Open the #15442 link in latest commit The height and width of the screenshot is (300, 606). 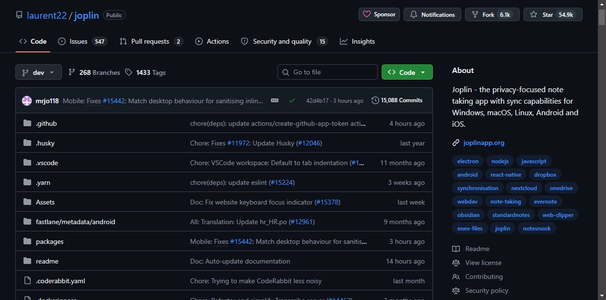[114, 101]
